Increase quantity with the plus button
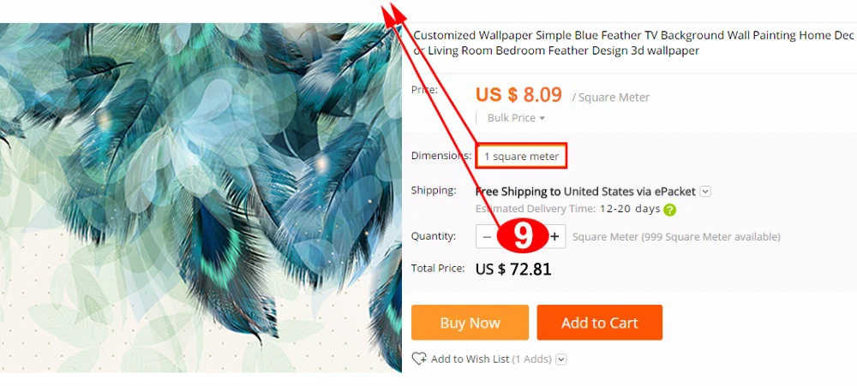 (554, 236)
